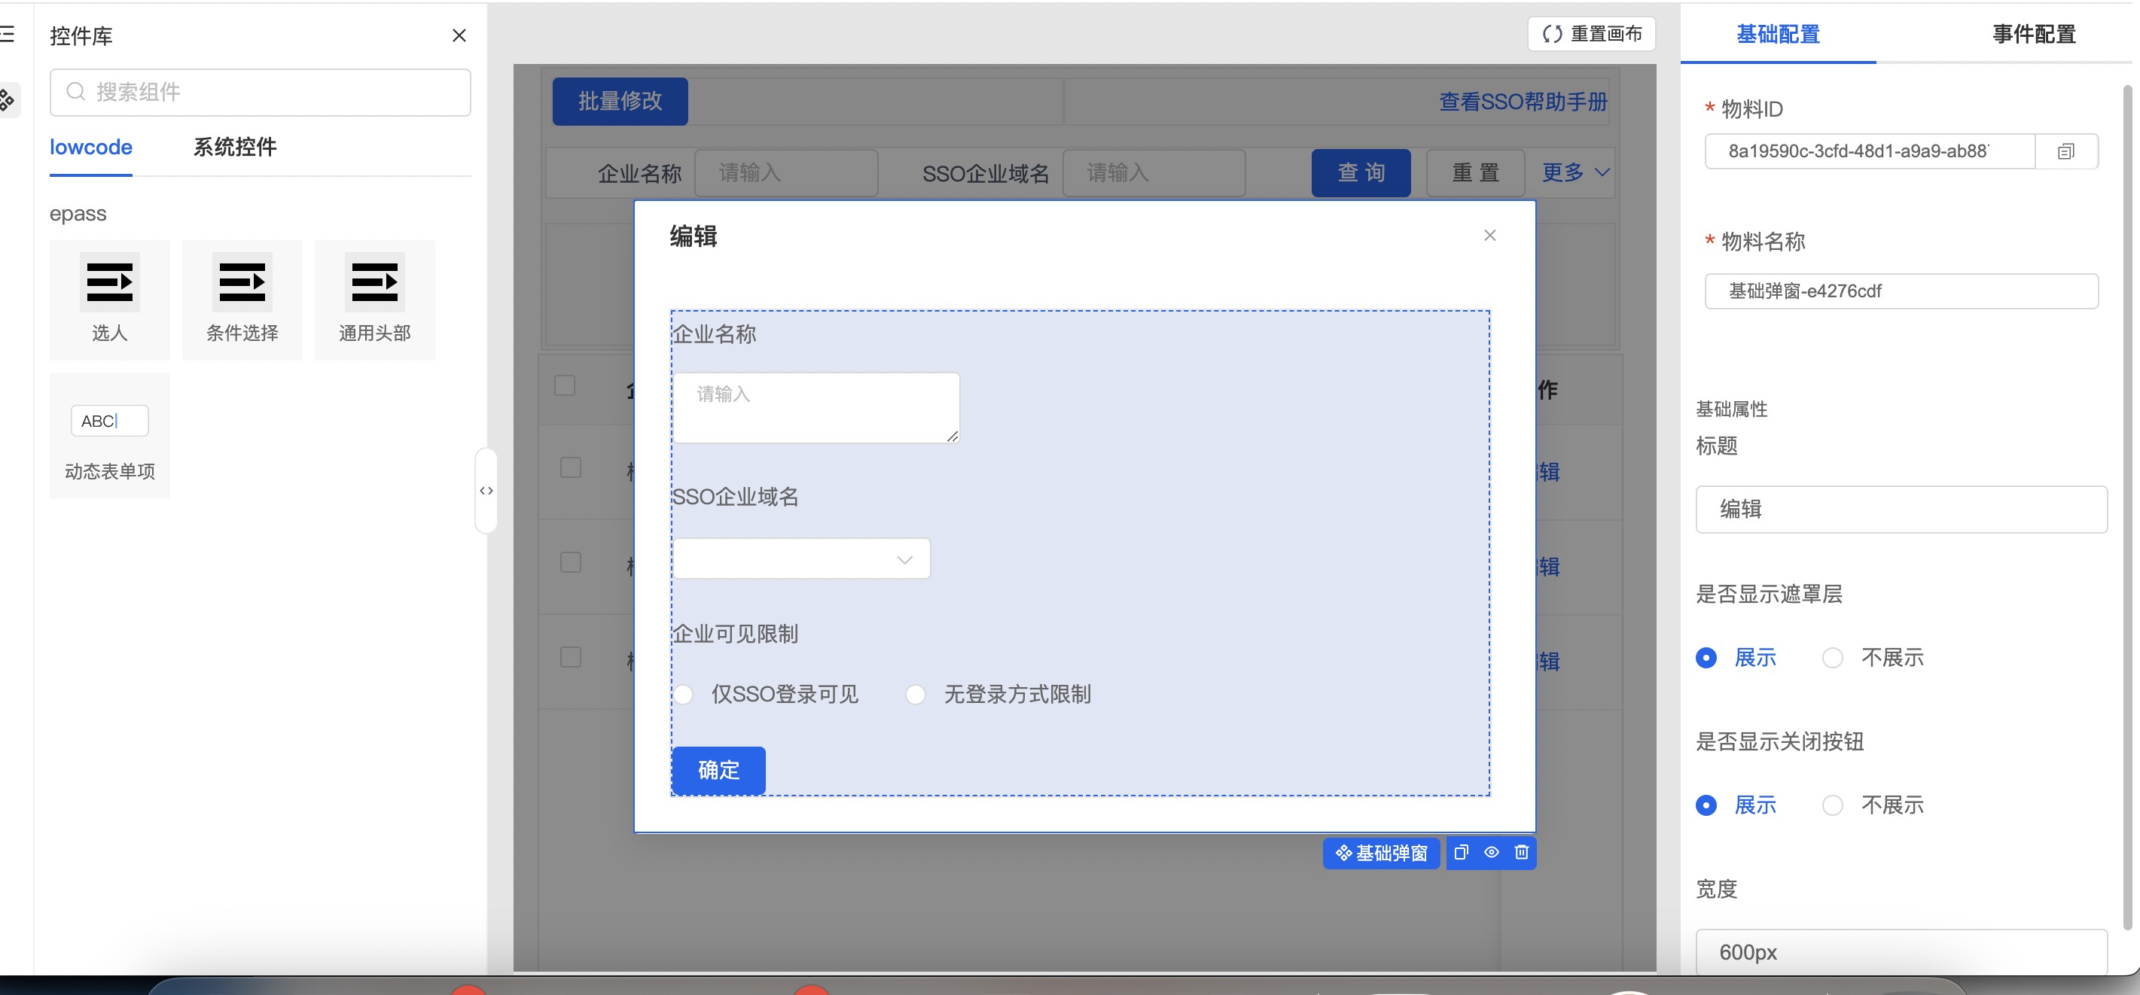Close the 编辑 dialog

pos(1489,235)
